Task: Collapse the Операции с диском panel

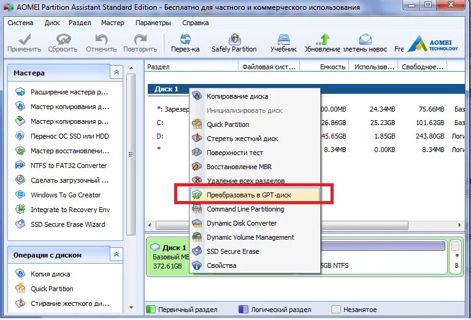Action: point(117,254)
